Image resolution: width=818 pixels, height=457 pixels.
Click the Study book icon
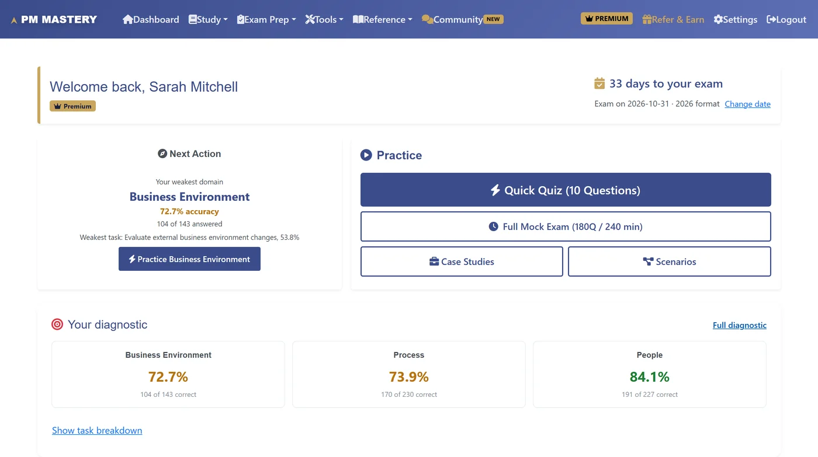tap(193, 19)
